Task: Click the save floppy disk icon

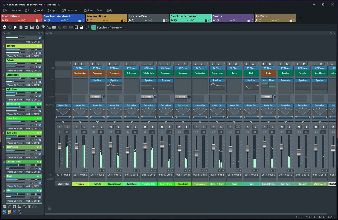Action: (x=32, y=27)
